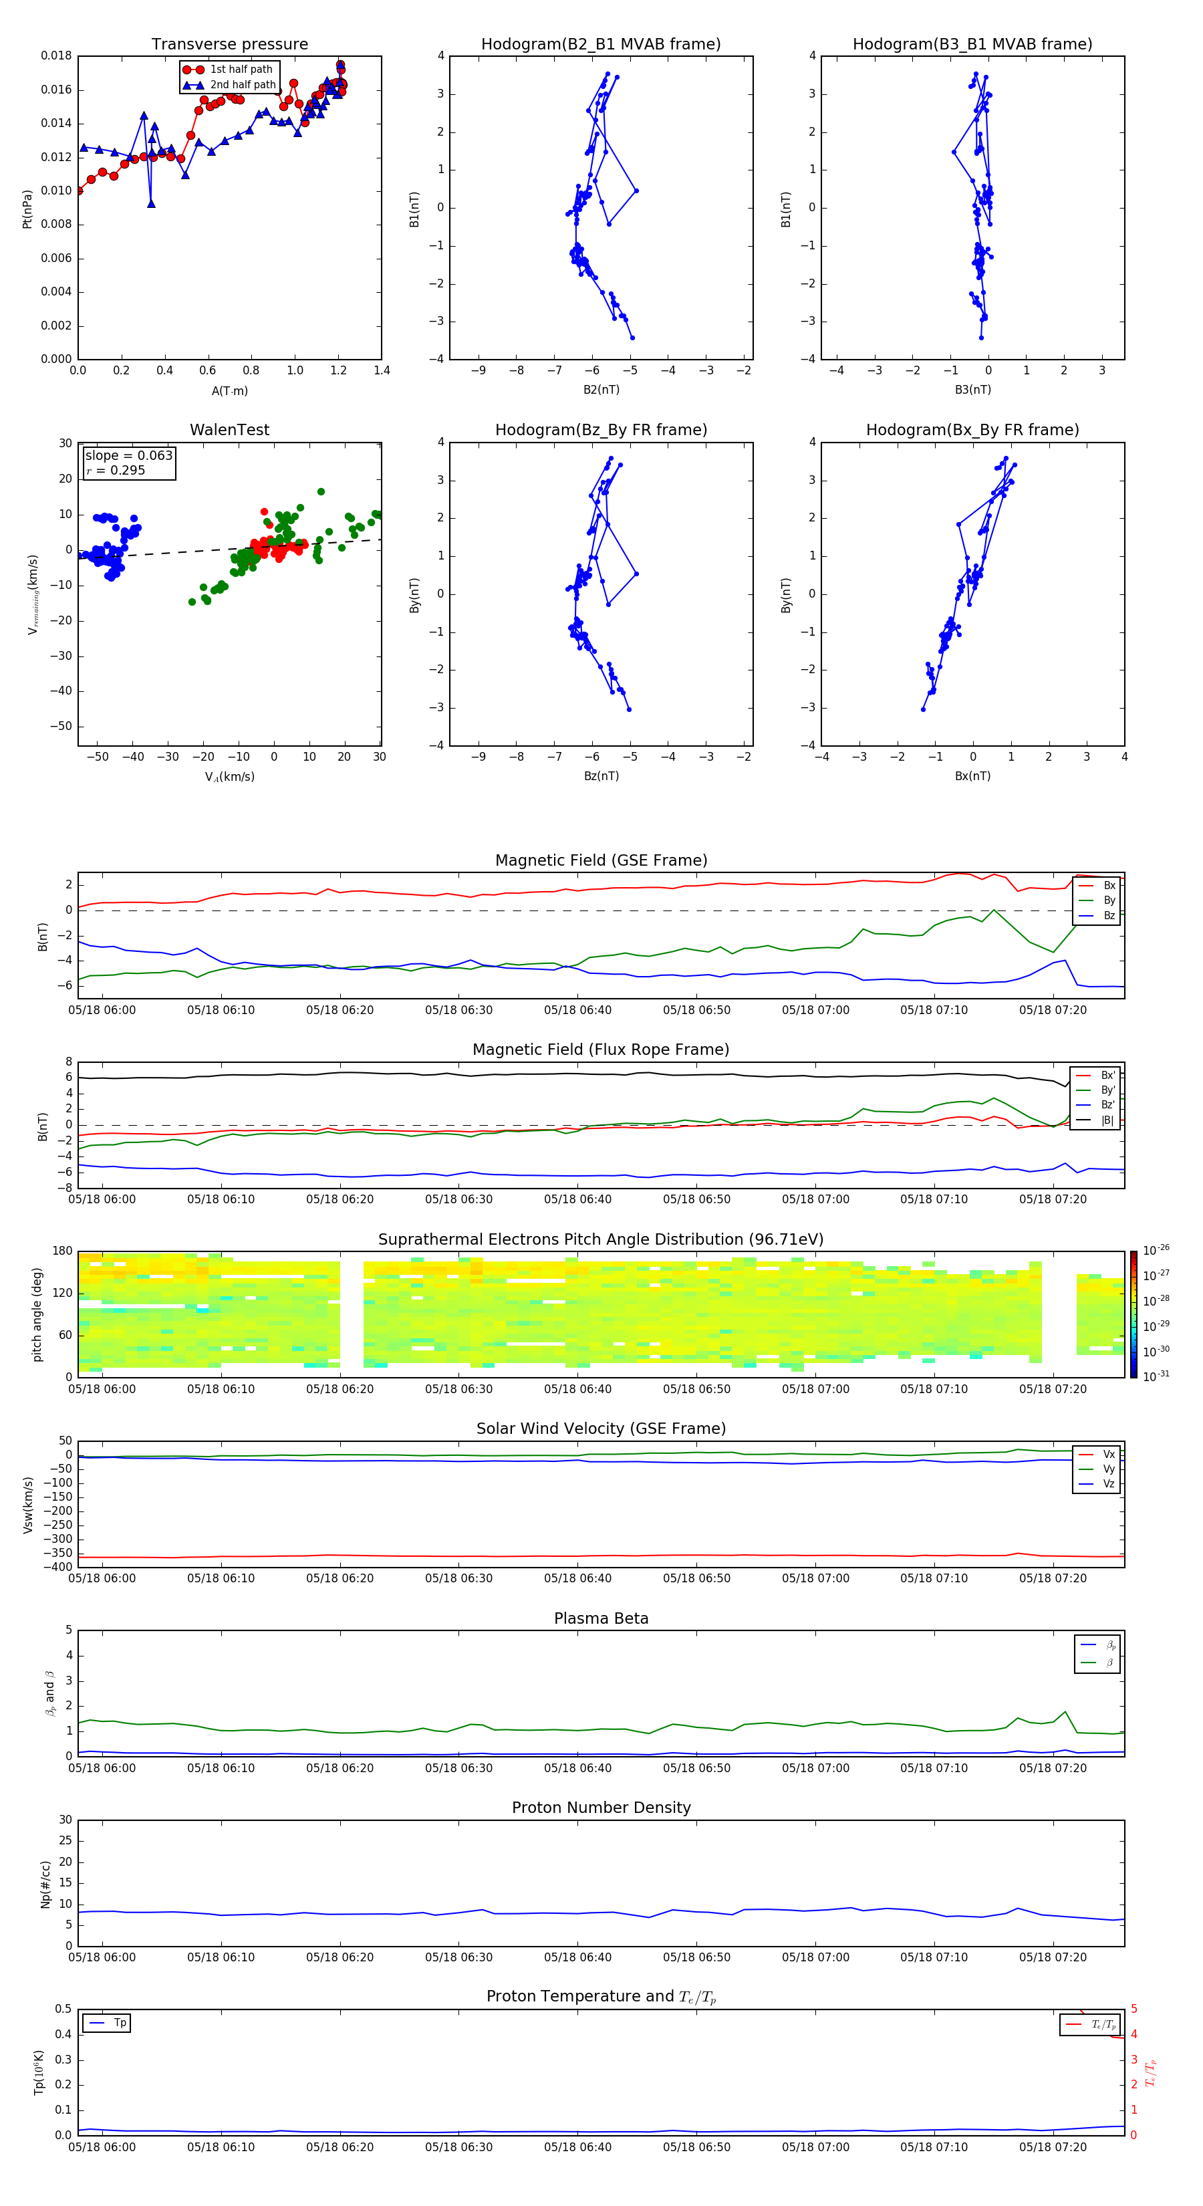Select '1st half path' legend entry

[x=229, y=70]
